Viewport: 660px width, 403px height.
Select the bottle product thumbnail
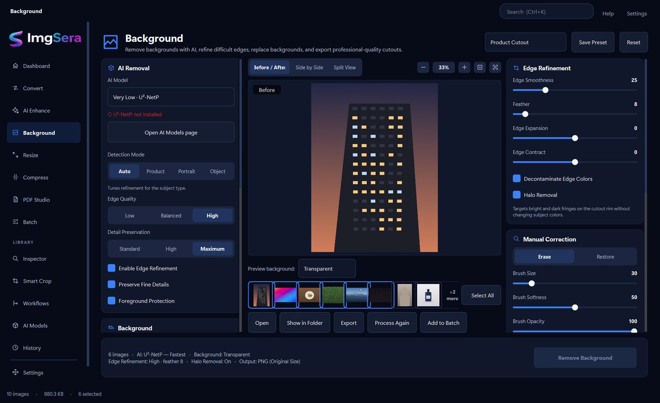click(428, 295)
